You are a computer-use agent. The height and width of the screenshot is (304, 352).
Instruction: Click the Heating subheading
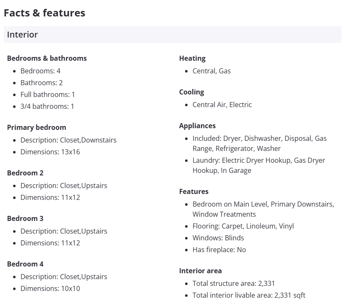point(192,58)
